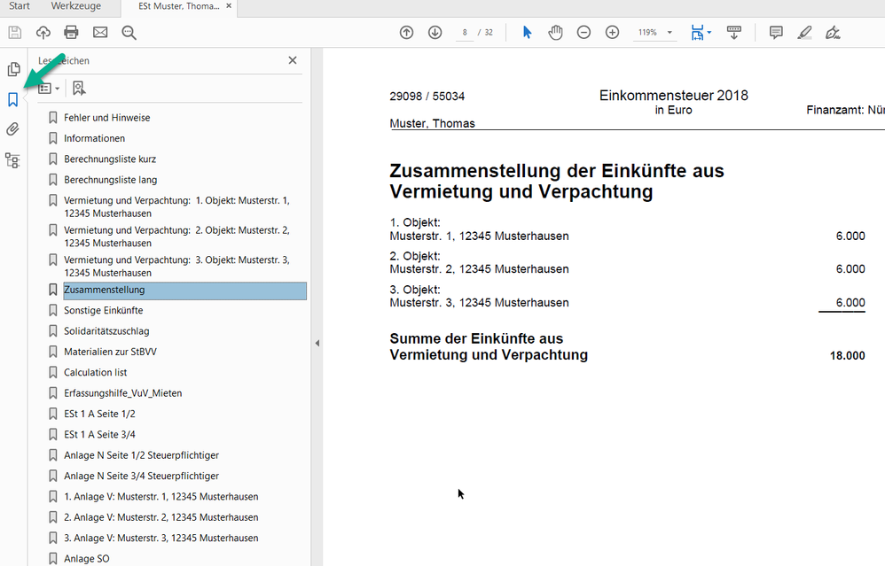Image resolution: width=885 pixels, height=566 pixels.
Task: Click the bookmark icon beside Calculation list
Action: coord(53,373)
